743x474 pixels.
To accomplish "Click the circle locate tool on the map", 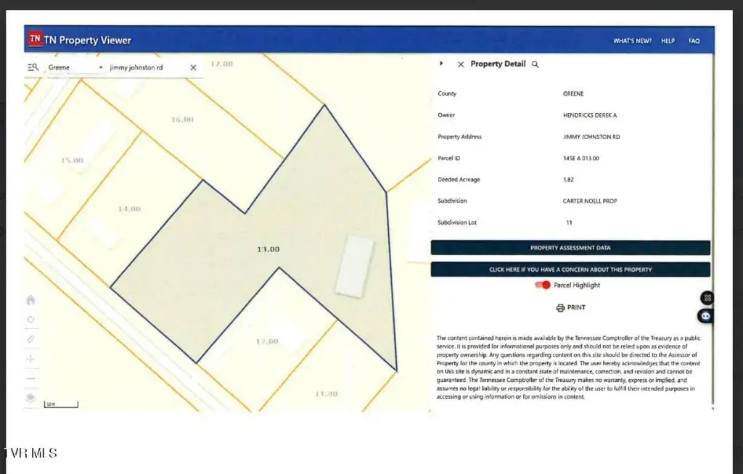I will (x=30, y=320).
